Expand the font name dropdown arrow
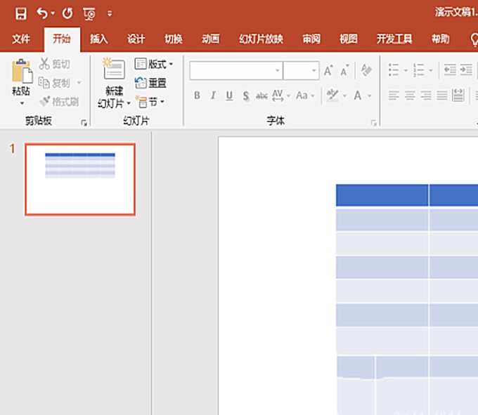478x415 pixels. tap(278, 70)
